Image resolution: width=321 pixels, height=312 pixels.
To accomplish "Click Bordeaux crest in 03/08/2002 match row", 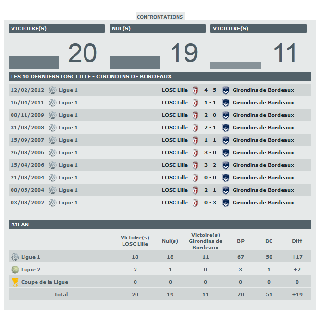I will tap(226, 203).
